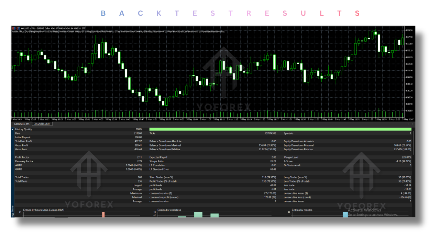Screen dimensions: 440x247
Task: Click the 5 May 10:51 time axis label
Action: [x=152, y=119]
